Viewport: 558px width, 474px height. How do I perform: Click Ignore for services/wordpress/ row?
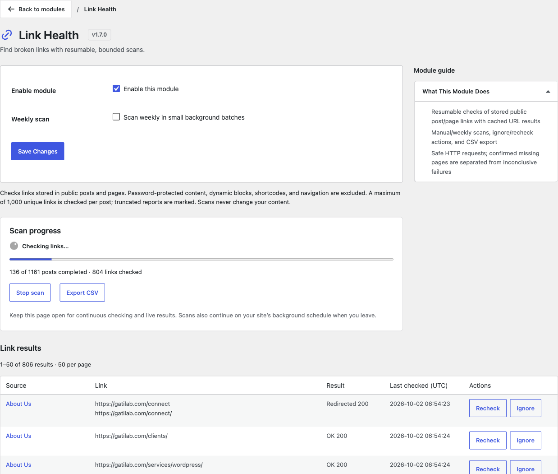(x=526, y=468)
